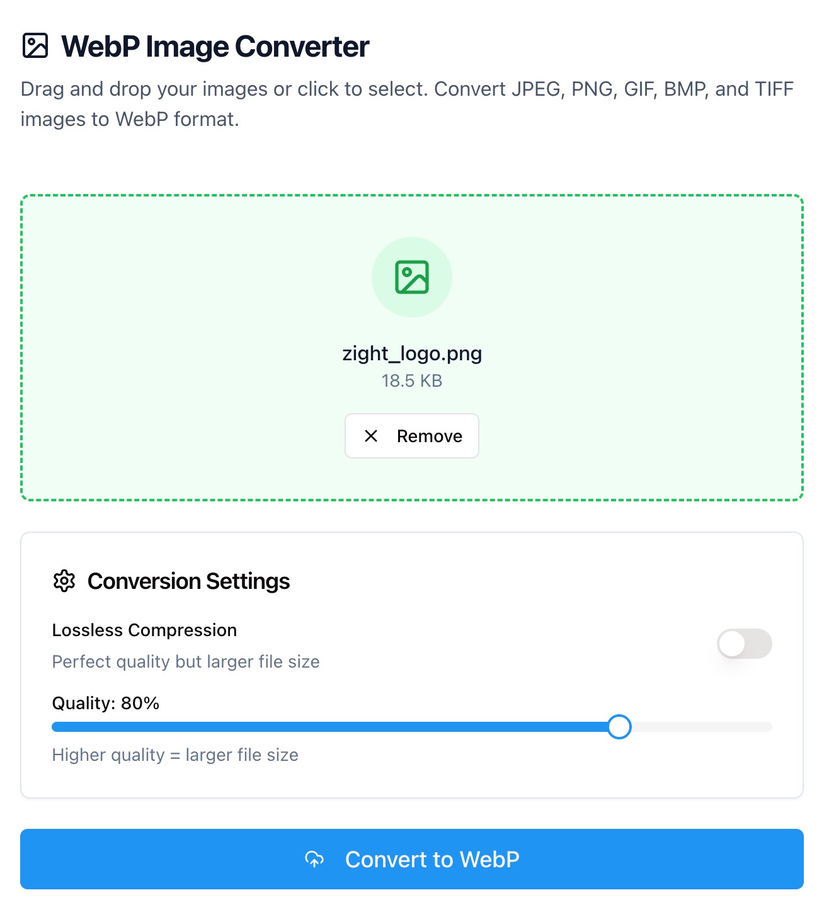Click the Quality slider handle
Image resolution: width=829 pixels, height=912 pixels.
[x=620, y=727]
